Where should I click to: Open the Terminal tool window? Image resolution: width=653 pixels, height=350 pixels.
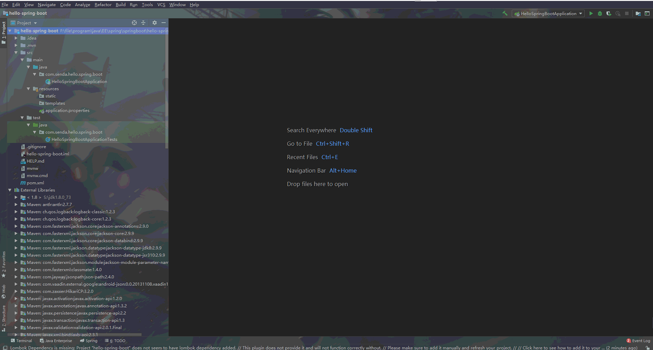(x=21, y=341)
